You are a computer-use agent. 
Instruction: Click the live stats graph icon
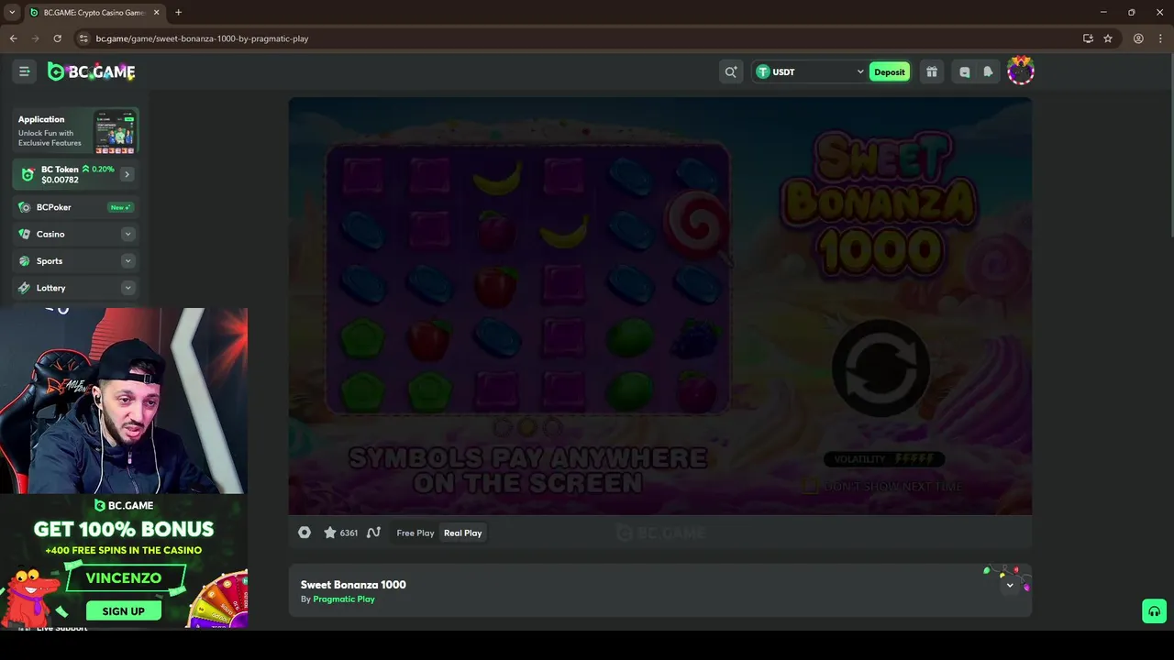[373, 533]
